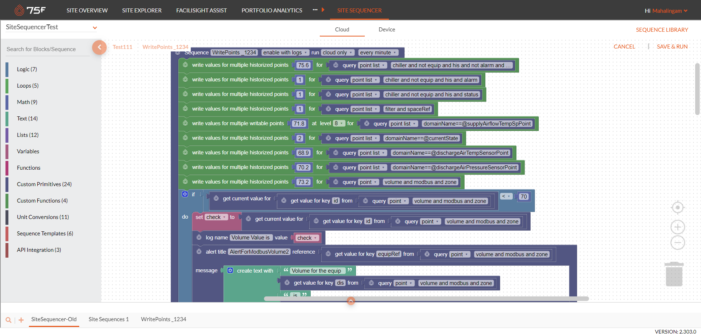Open the WritePoints_1234 breadcrumb link
Screen dimensions: 701x335
pyautogui.click(x=165, y=47)
